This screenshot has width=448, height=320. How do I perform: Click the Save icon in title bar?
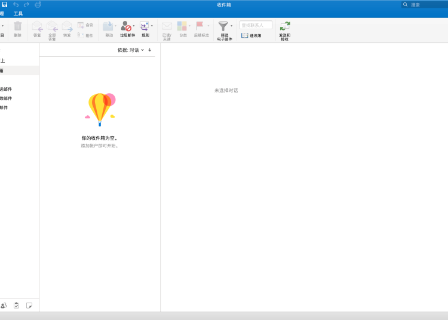click(5, 5)
